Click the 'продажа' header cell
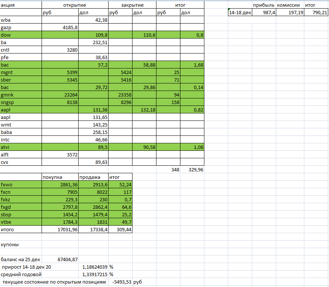Screen dimensions: 329x287 click(93, 177)
